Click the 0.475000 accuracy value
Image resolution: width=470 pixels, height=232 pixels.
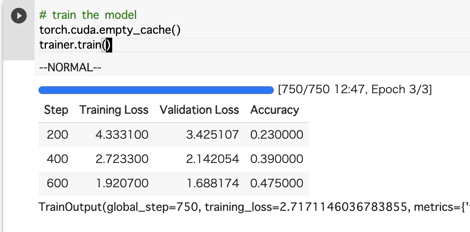point(277,183)
